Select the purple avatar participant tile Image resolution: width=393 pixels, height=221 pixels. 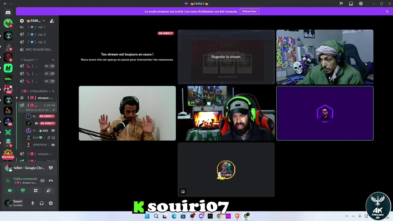pyautogui.click(x=325, y=113)
